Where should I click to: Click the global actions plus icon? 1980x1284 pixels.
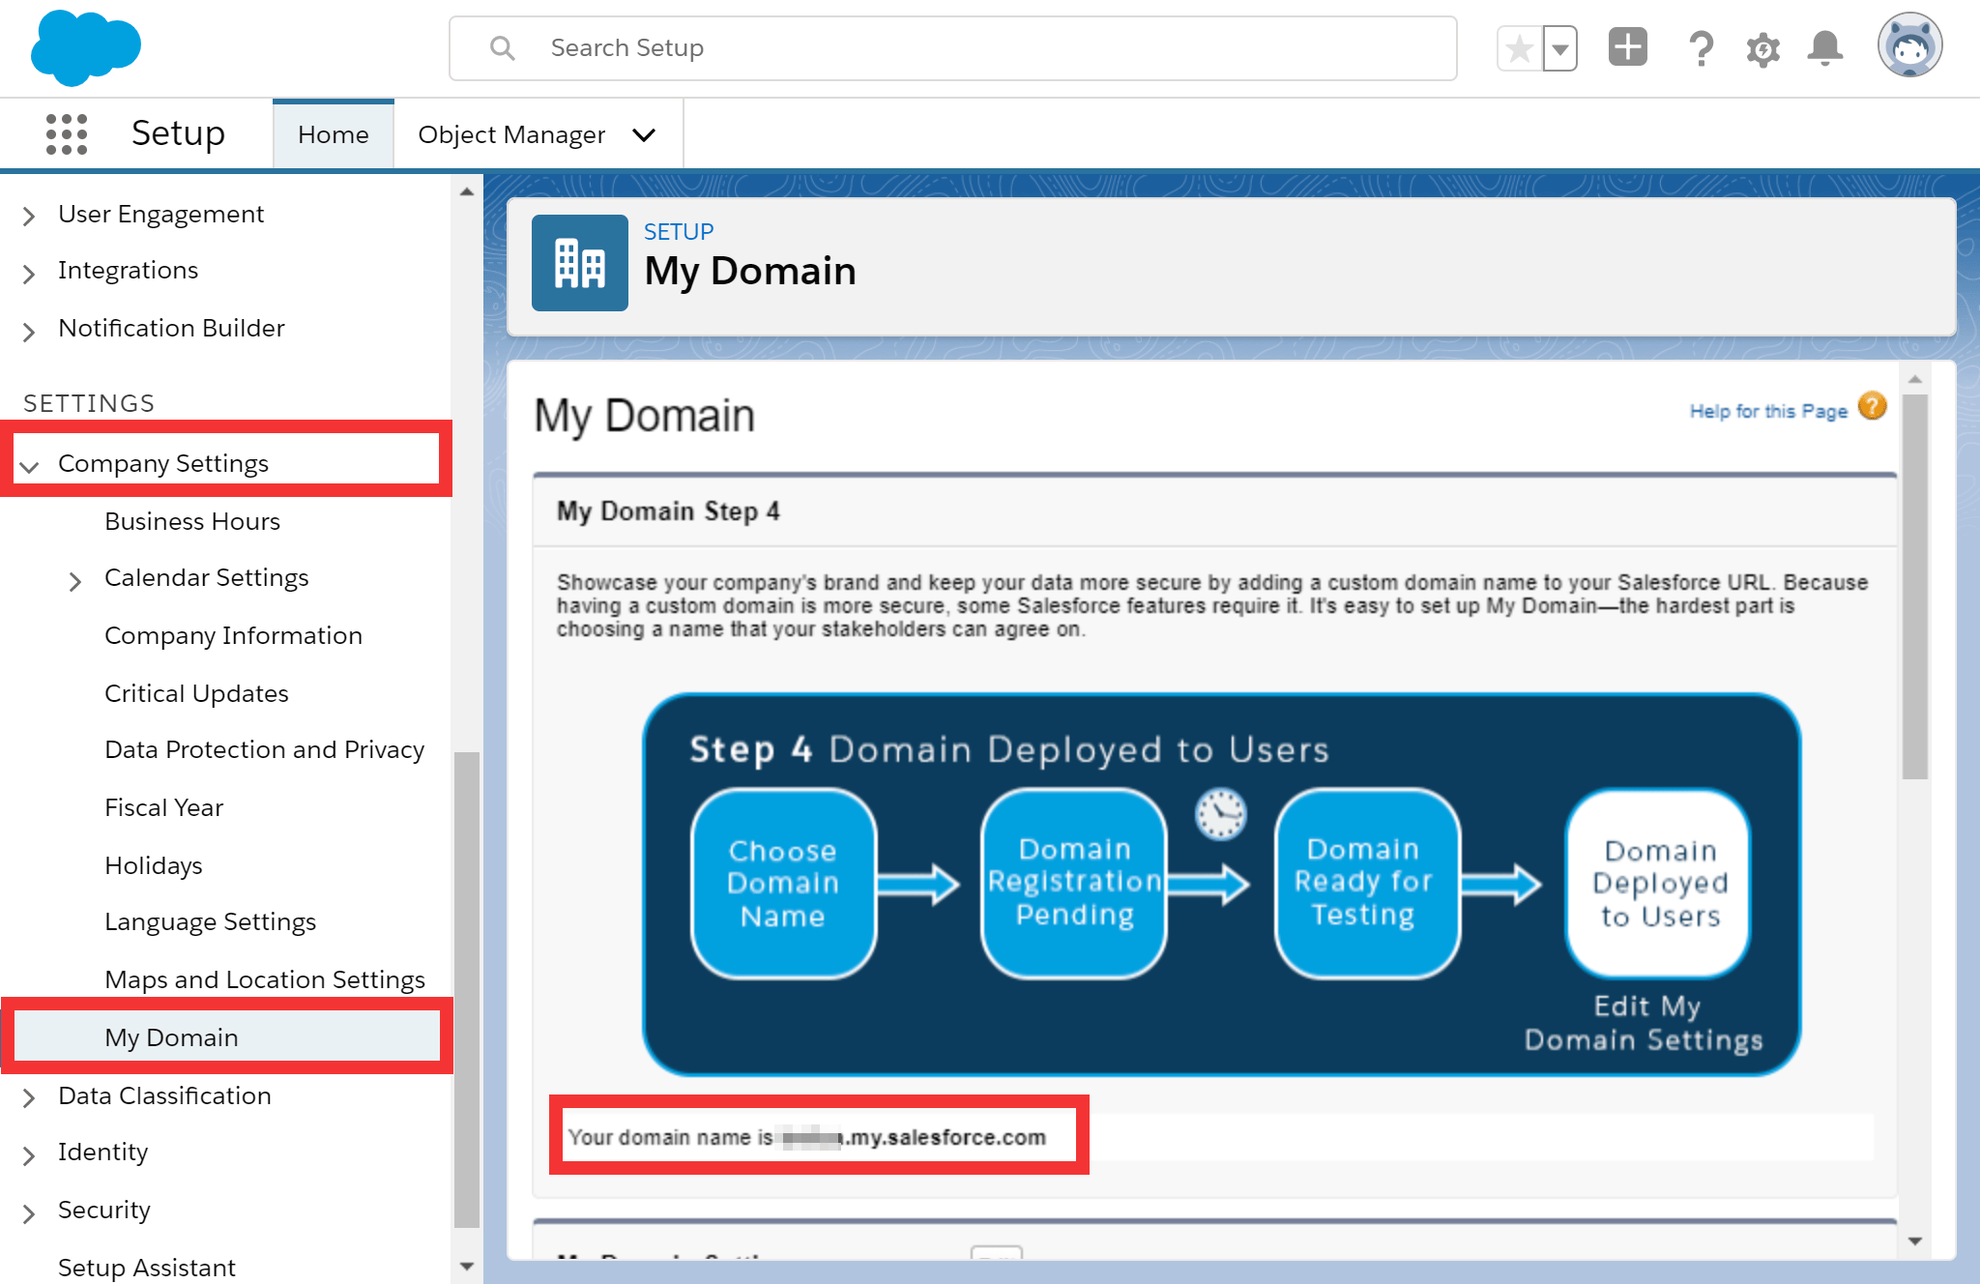(1628, 47)
